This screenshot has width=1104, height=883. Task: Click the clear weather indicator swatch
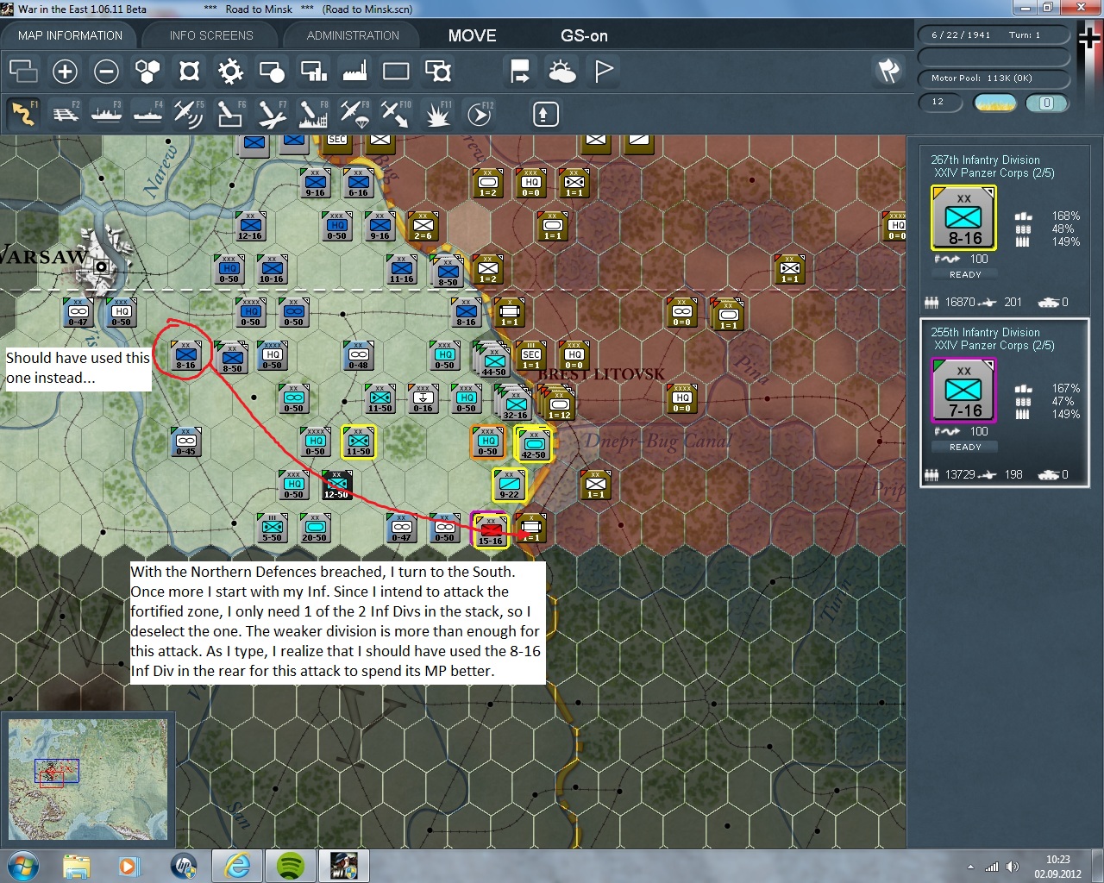click(994, 103)
